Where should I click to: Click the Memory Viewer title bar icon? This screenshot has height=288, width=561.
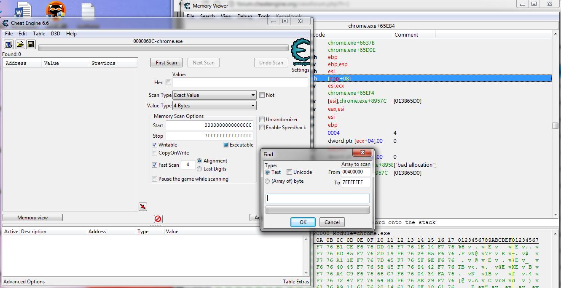[x=187, y=6]
